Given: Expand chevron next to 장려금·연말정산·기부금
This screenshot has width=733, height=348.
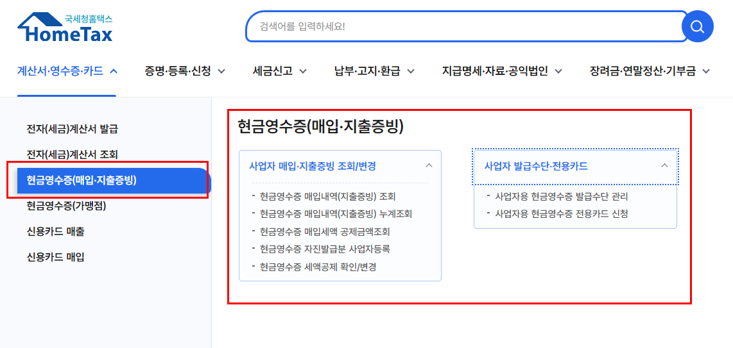Looking at the screenshot, I should tap(706, 71).
